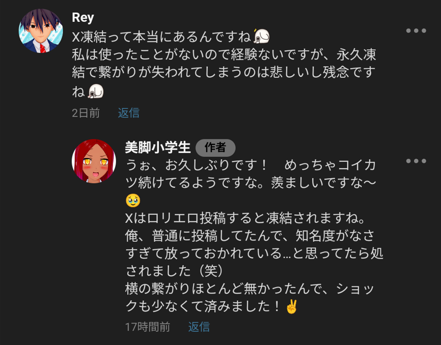Viewport: 441px width, 345px height.
Task: Click the line starting X凍結って本当に
Action: 162,36
